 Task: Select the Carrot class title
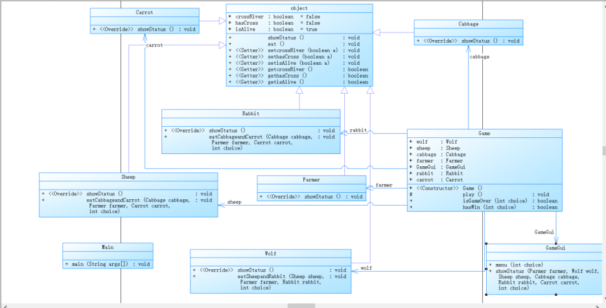pyautogui.click(x=145, y=12)
